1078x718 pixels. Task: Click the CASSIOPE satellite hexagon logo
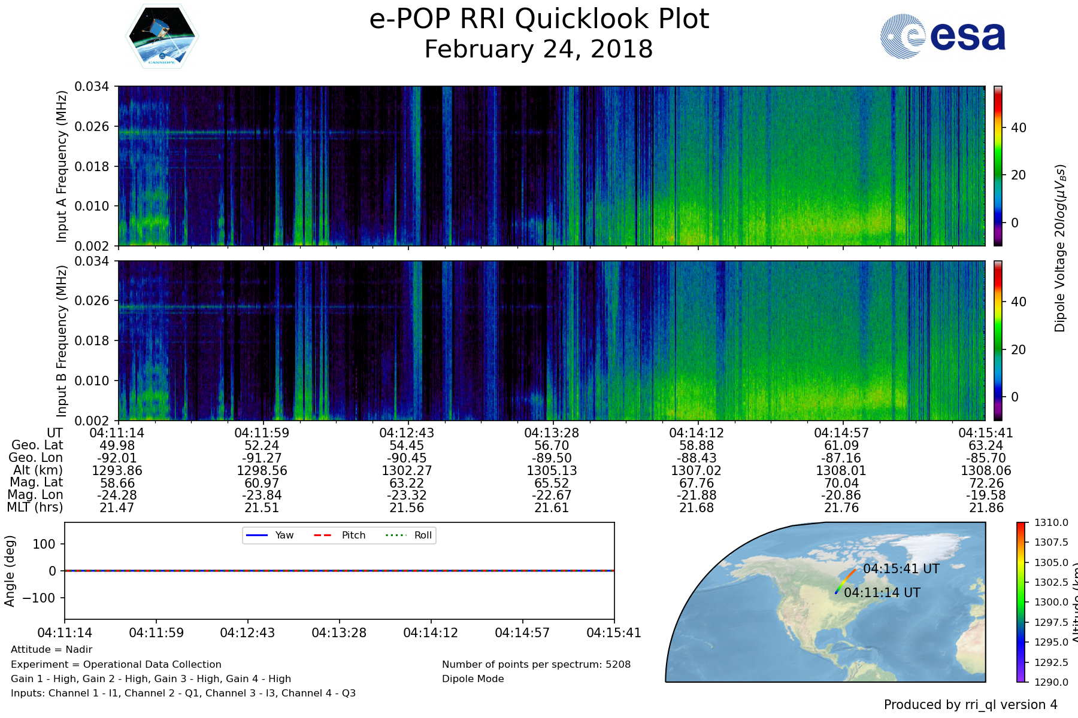coord(162,36)
